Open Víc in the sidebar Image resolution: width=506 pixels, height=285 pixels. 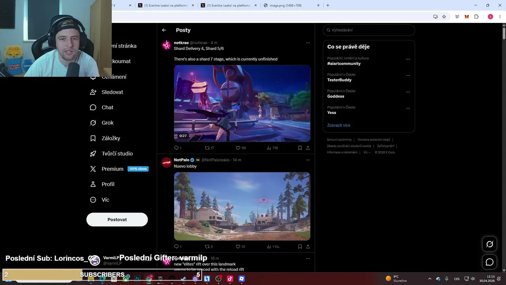point(100,199)
